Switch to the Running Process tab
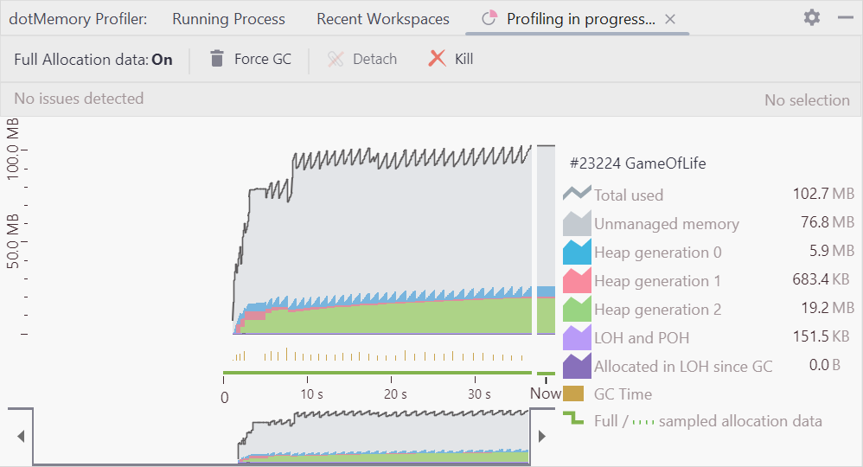 pos(228,19)
